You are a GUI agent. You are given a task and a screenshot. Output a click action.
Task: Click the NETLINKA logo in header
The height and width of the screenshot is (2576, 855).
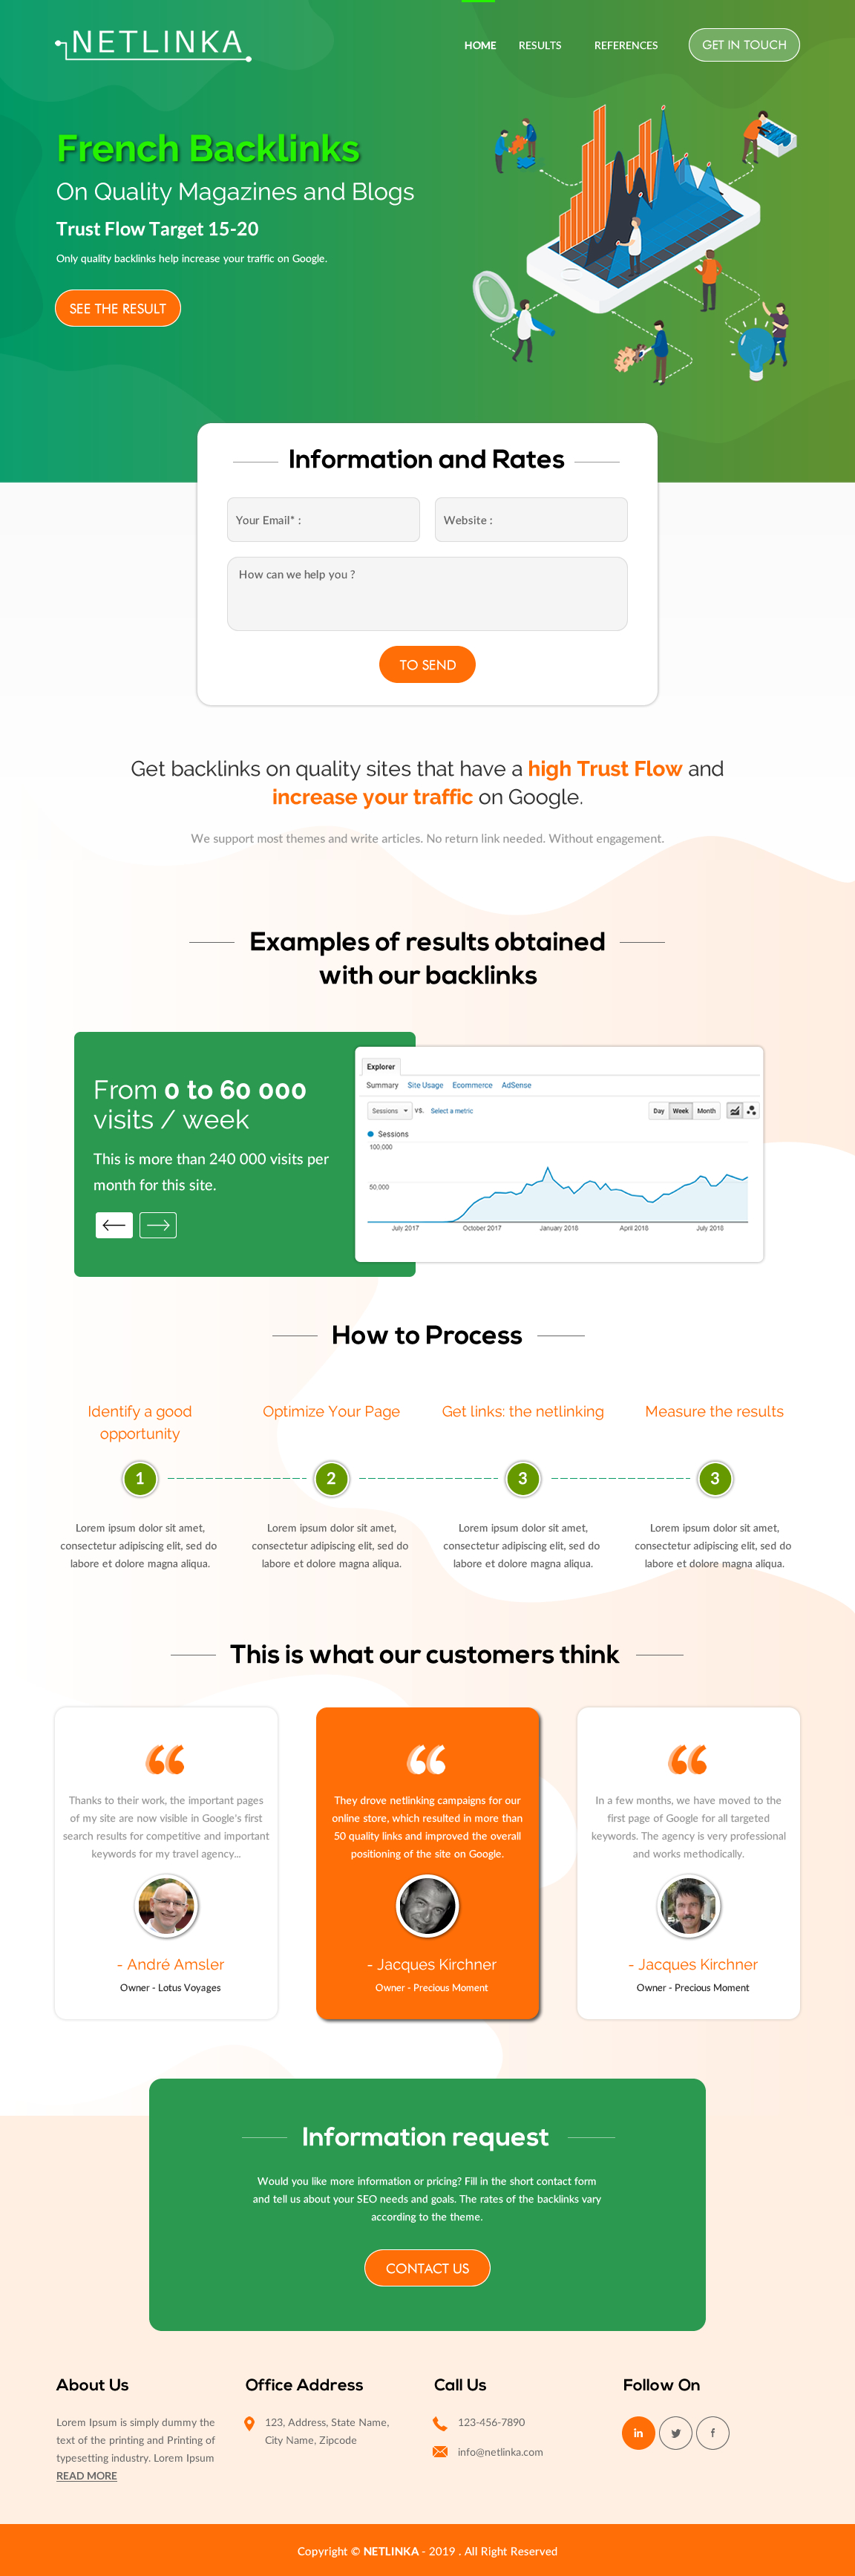153,45
